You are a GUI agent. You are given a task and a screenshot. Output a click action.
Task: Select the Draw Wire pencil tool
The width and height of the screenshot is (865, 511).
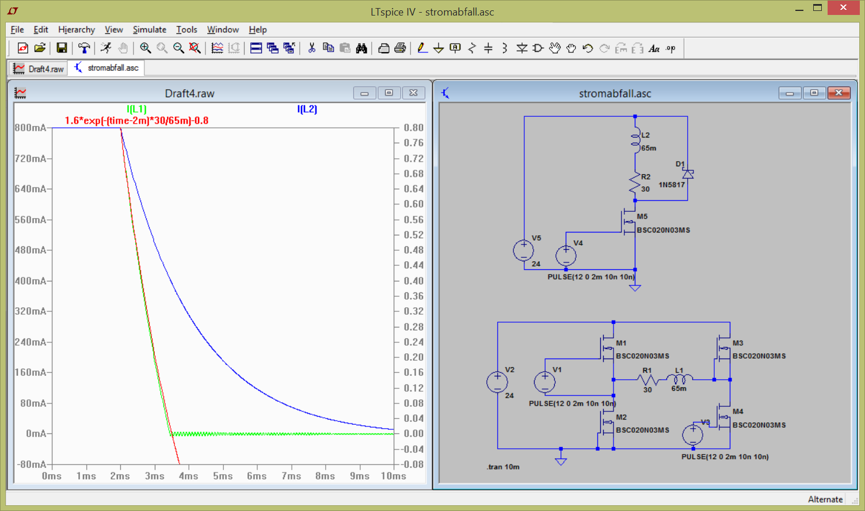pyautogui.click(x=422, y=48)
